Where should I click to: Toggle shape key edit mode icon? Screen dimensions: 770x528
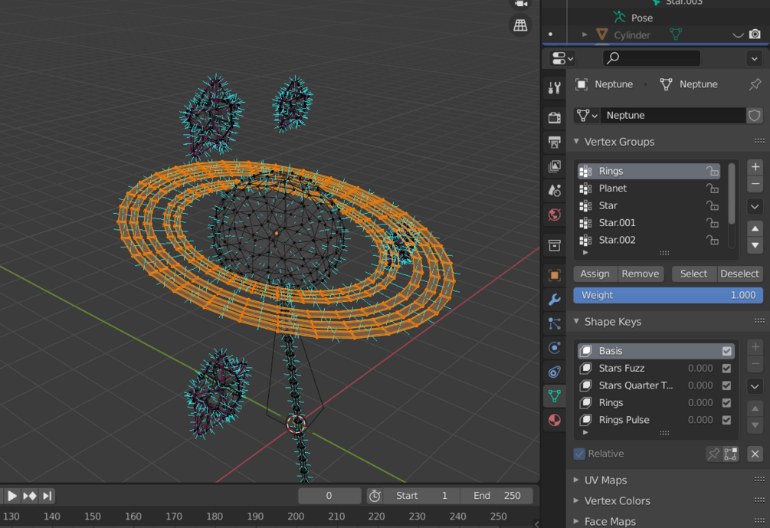click(731, 454)
